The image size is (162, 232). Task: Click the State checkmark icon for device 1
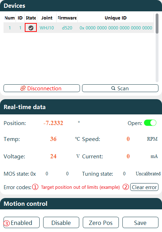(x=31, y=28)
